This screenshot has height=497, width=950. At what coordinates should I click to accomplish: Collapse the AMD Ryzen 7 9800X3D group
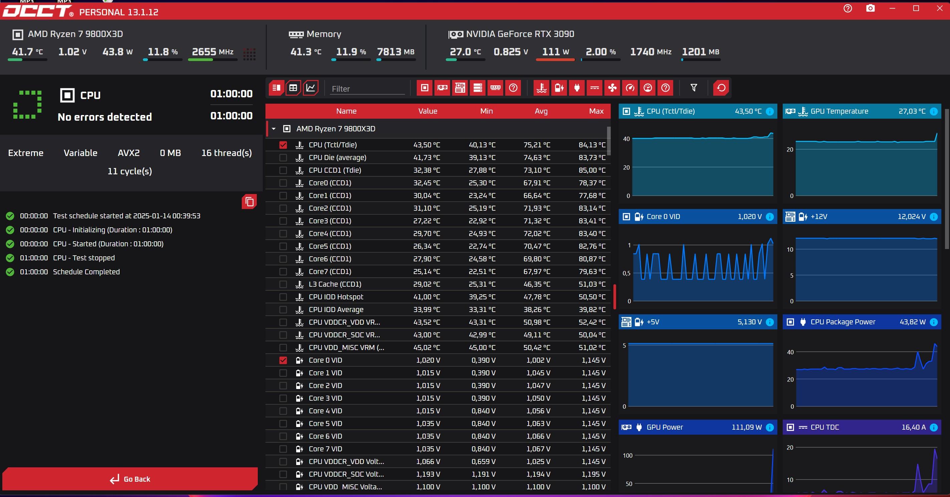point(273,129)
